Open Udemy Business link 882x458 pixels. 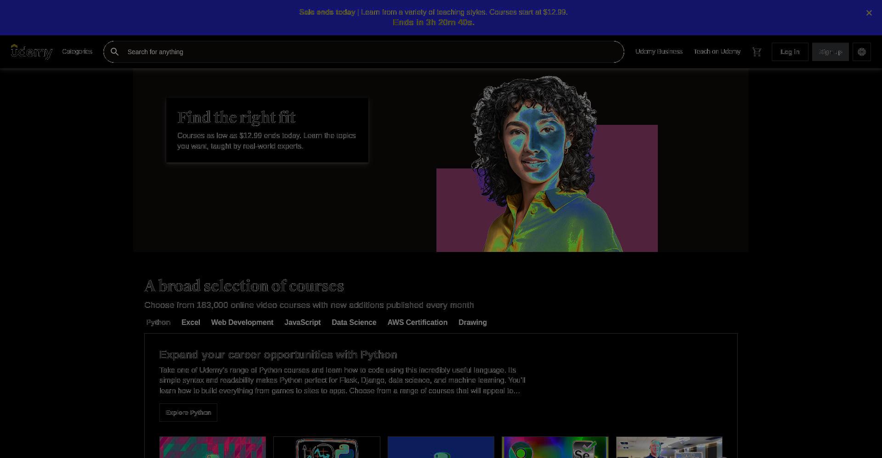click(x=659, y=51)
